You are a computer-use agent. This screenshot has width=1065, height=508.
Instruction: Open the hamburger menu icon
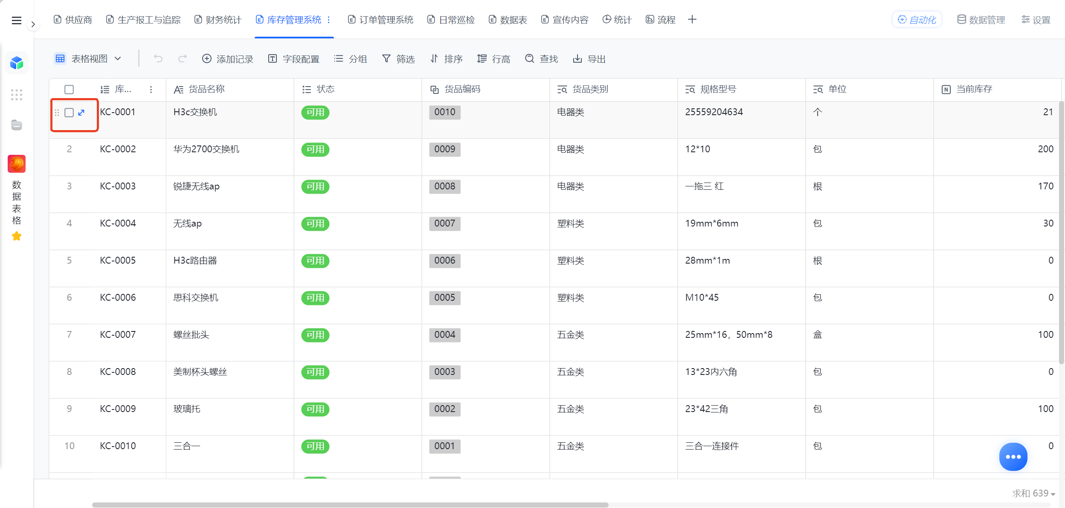(17, 20)
